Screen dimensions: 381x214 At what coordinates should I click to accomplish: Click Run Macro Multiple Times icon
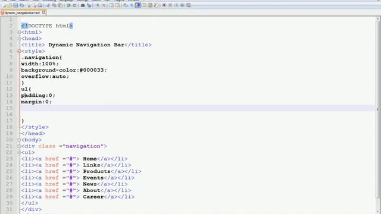pos(182,5)
